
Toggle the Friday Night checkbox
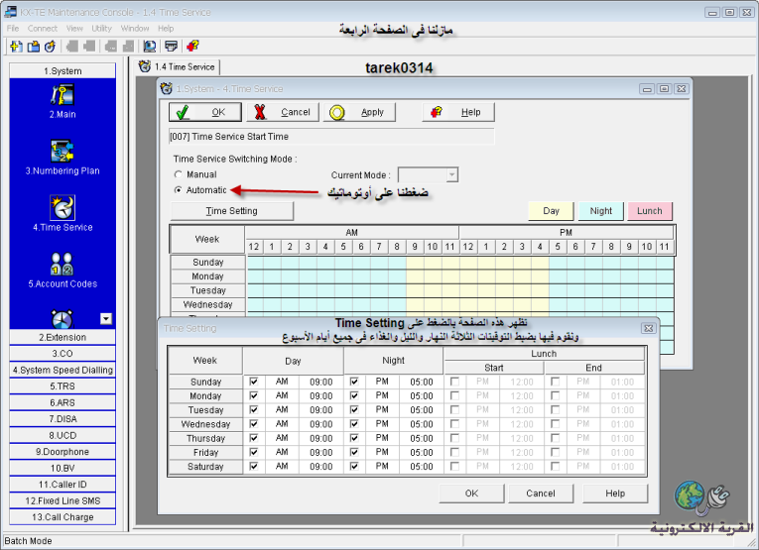pos(356,452)
